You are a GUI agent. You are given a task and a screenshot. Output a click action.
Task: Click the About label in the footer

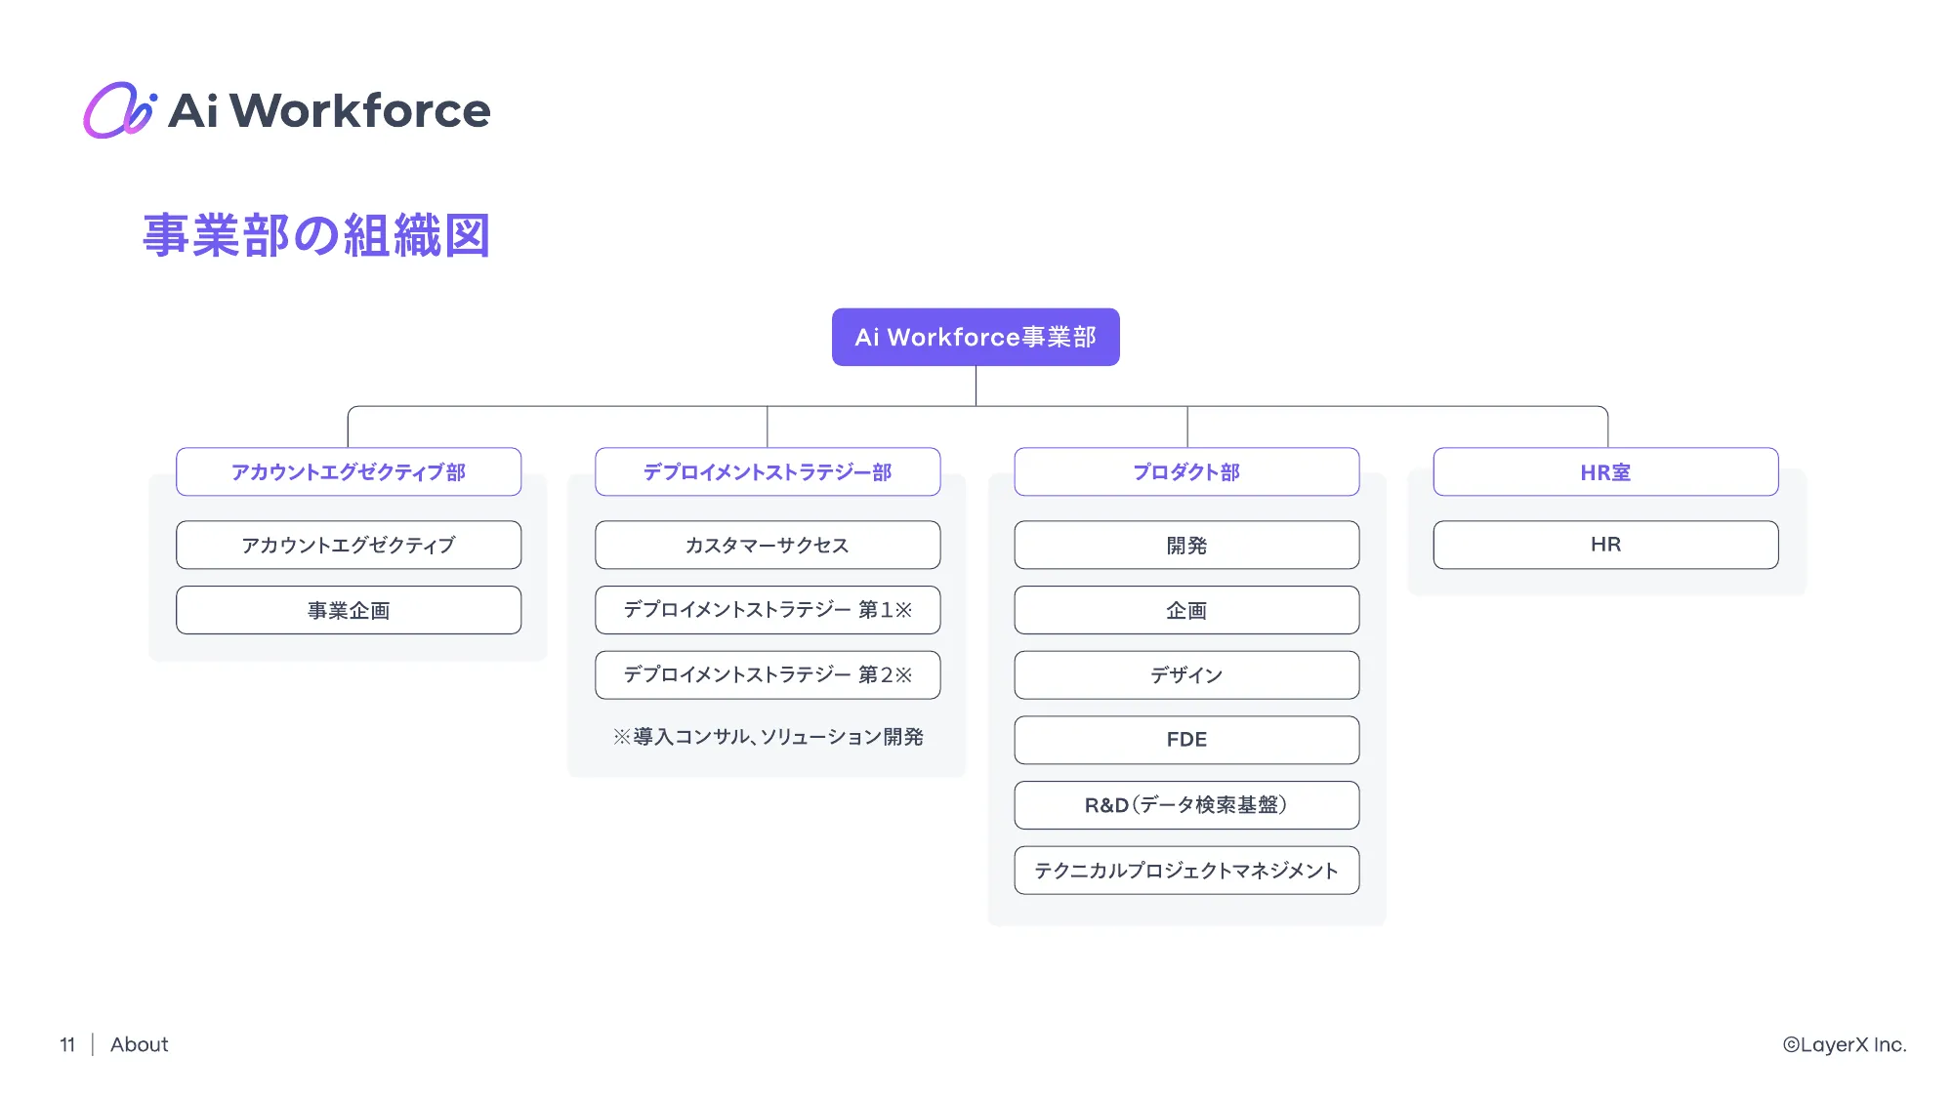[x=139, y=1044]
